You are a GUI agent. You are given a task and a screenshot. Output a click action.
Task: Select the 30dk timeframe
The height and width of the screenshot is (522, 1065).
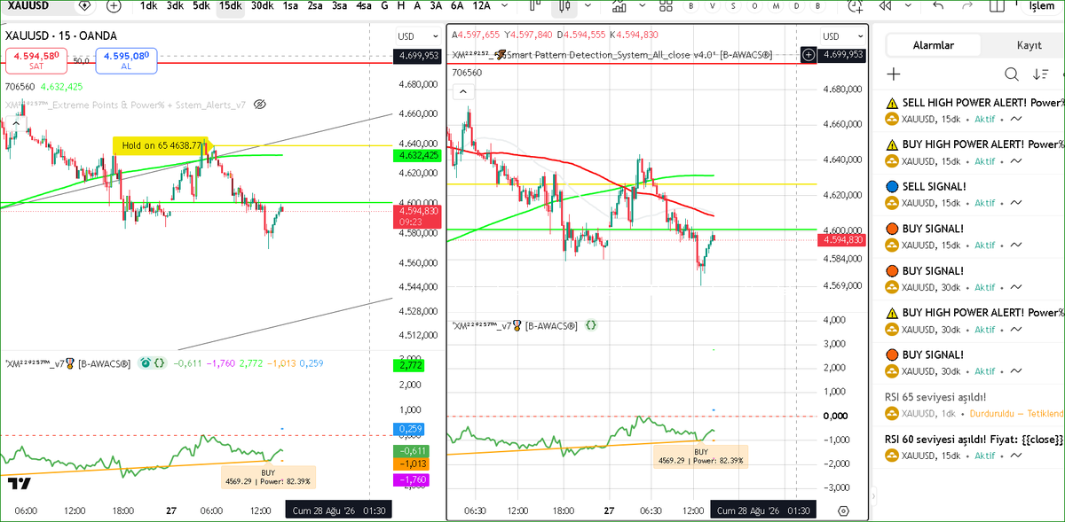[x=262, y=5]
